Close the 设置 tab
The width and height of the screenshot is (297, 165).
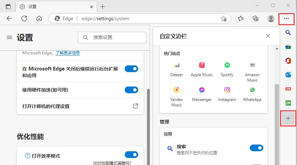(91, 7)
